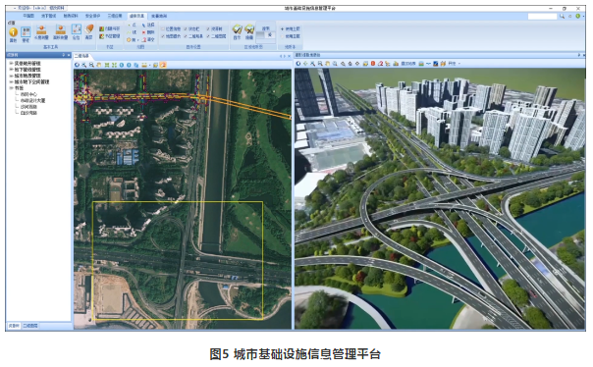Click the map icon with X in ribbon
This screenshot has width=593, height=367.
coord(248,29)
